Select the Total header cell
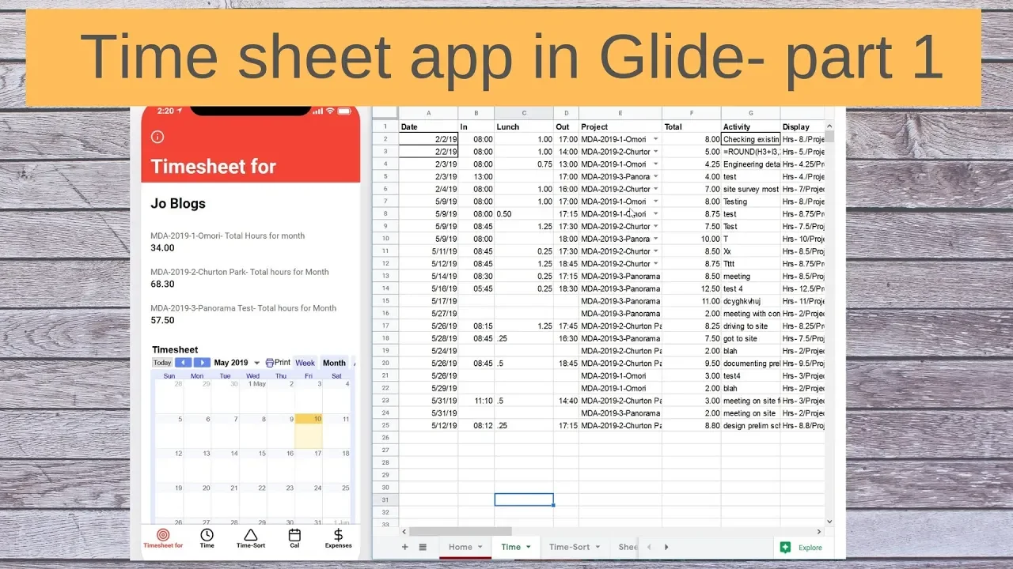This screenshot has height=569, width=1013. [692, 126]
